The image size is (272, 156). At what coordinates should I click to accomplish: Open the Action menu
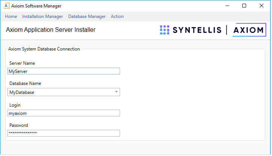click(x=117, y=16)
